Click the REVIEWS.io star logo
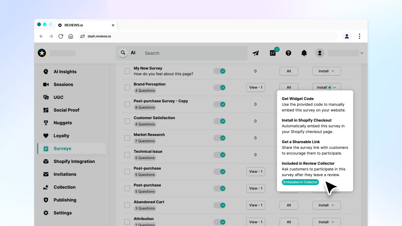The width and height of the screenshot is (402, 226). [x=42, y=53]
